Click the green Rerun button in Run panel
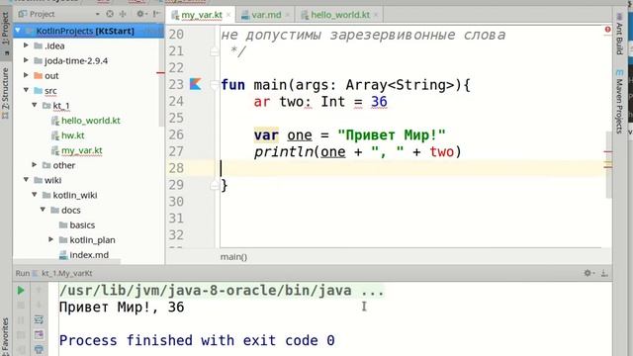This screenshot has height=356, width=633. (21, 290)
